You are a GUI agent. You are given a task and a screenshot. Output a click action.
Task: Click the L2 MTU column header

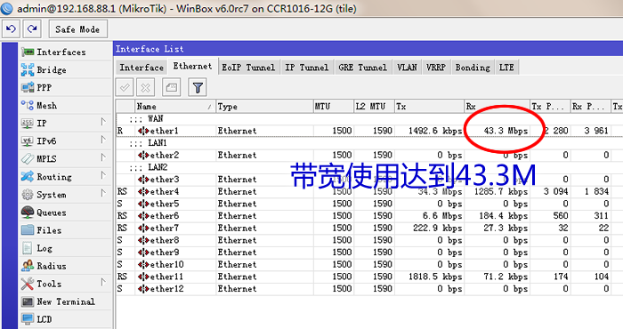click(x=374, y=107)
